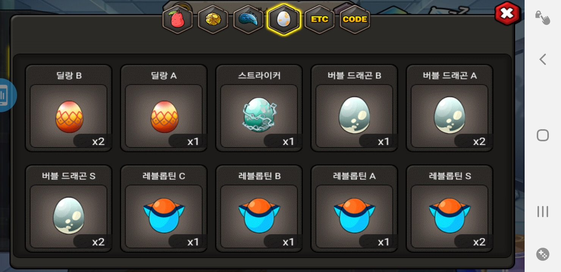Select the 레블롭틴 S egg
Viewport: 561px width, 272px height.
pos(450,209)
